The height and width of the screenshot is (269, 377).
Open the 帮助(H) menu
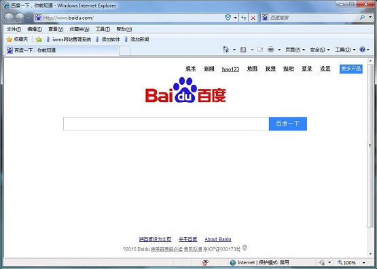[124, 29]
